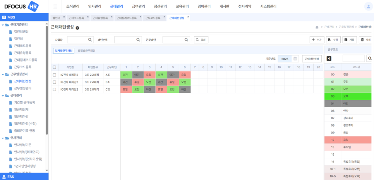Screen dimensions: 374x180
Task: Open the 게시판 top menu
Action: coord(224,7)
